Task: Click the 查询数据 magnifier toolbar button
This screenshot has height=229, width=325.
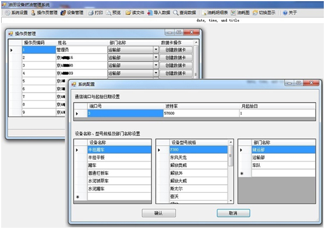Action: pyautogui.click(x=185, y=13)
